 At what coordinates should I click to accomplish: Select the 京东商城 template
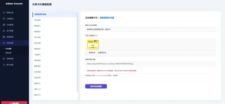pos(55,20)
